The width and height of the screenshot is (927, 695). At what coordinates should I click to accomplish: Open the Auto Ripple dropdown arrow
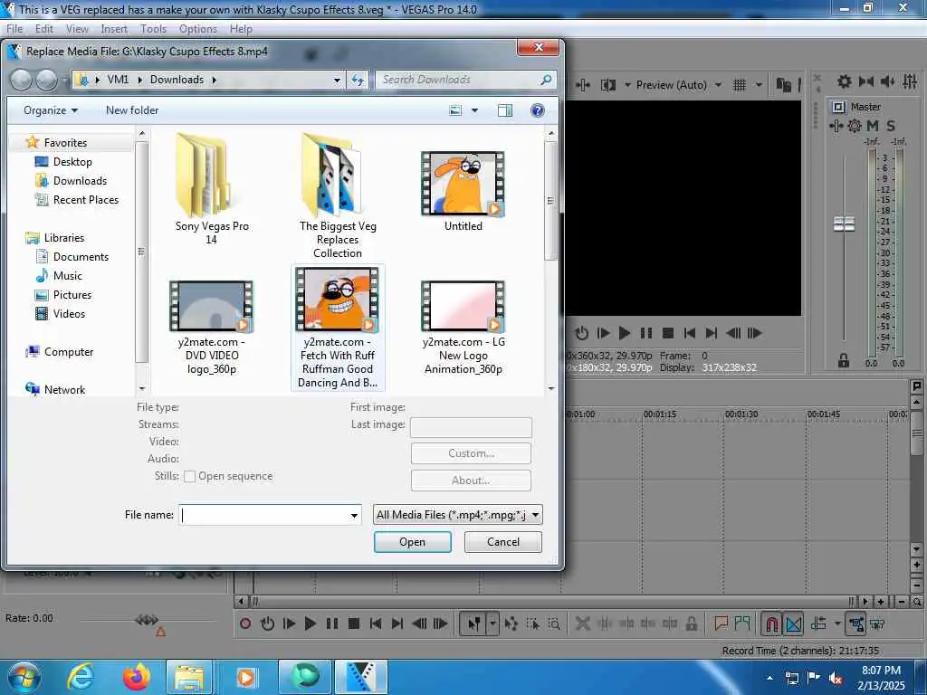point(837,624)
